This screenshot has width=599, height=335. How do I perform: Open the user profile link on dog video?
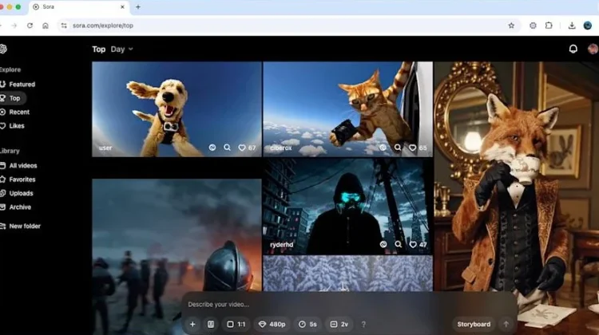105,148
